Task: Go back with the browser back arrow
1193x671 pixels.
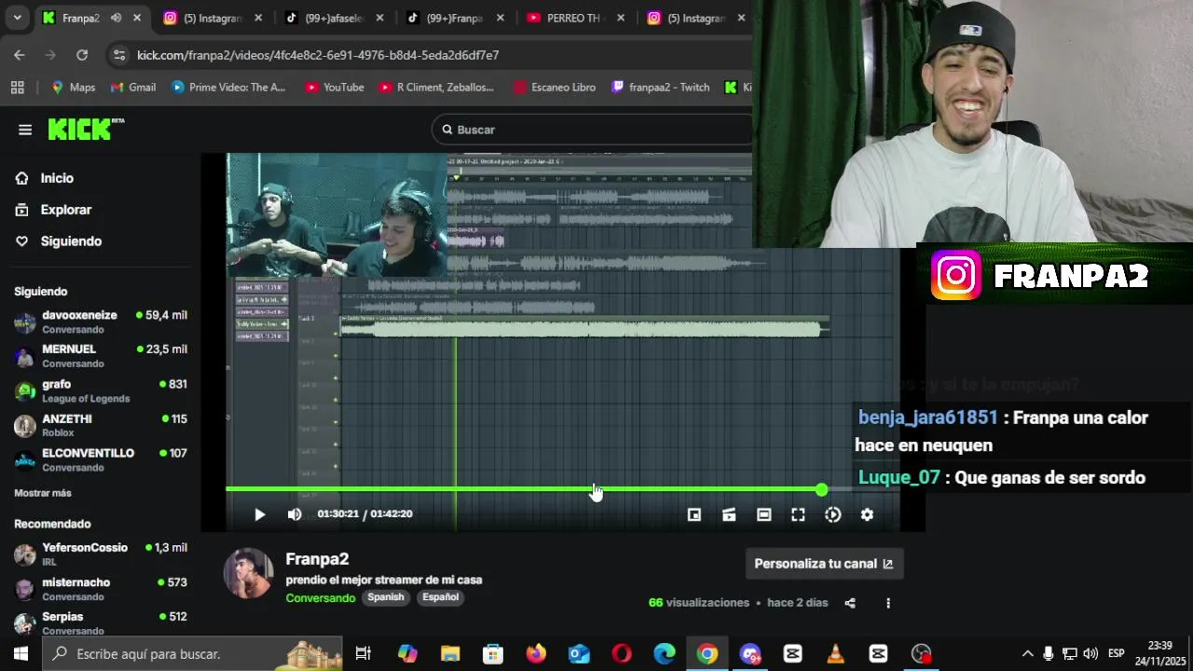Action: (20, 55)
